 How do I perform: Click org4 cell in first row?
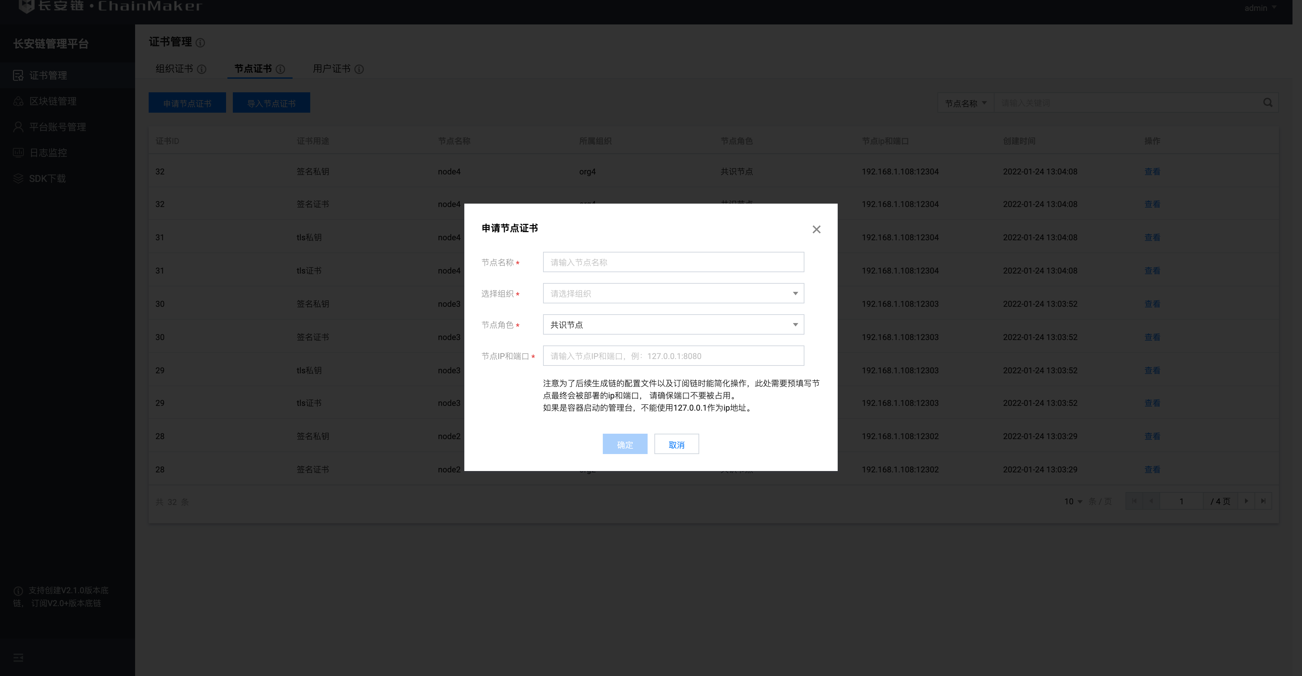coord(587,172)
